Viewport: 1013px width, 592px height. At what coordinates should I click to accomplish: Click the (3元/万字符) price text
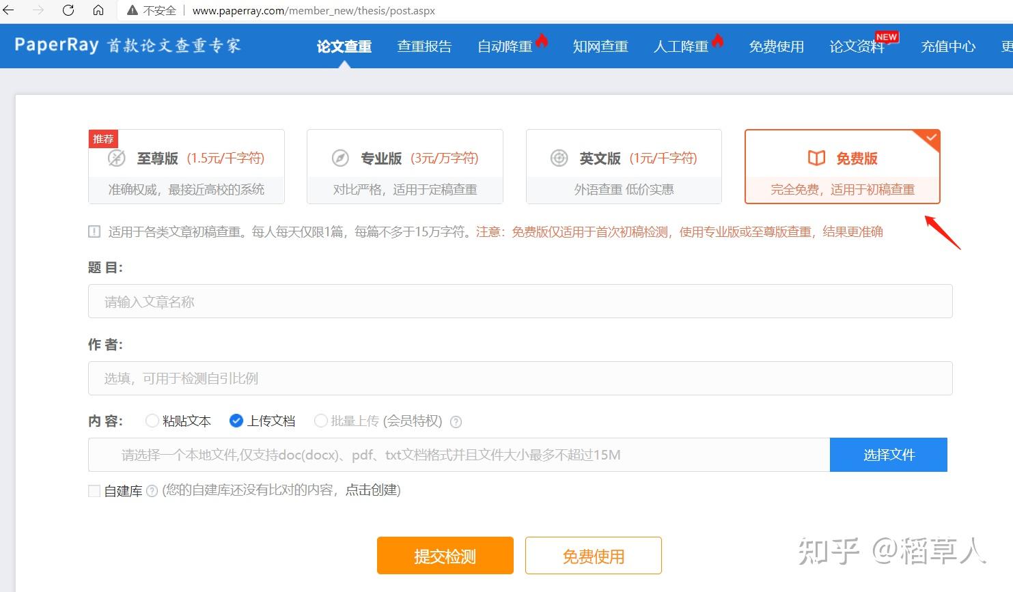[445, 158]
